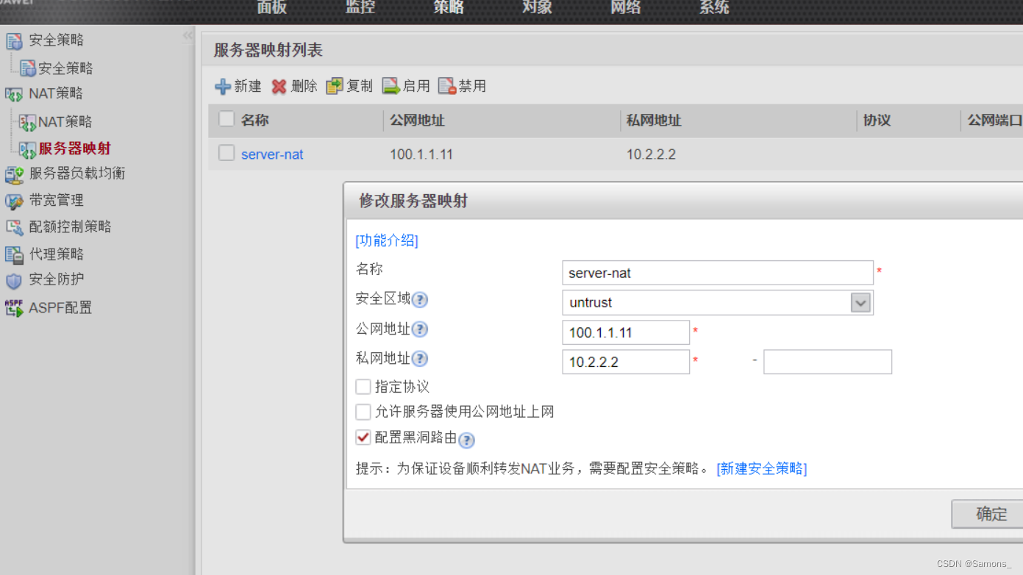Viewport: 1023px width, 575px height.
Task: Open help for 公网地址 field
Action: (420, 330)
